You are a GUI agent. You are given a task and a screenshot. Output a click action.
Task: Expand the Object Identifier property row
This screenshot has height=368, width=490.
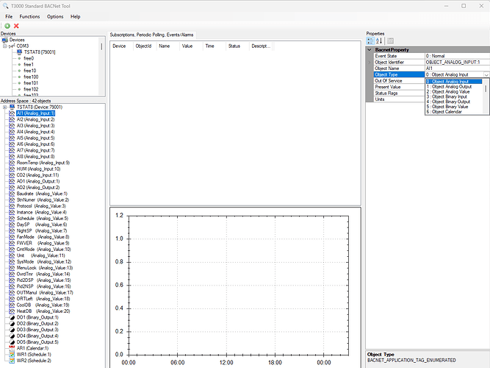(370, 62)
